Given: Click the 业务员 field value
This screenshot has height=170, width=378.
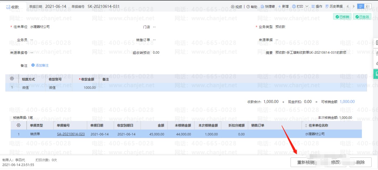Looking at the screenshot, I should pos(32,40).
